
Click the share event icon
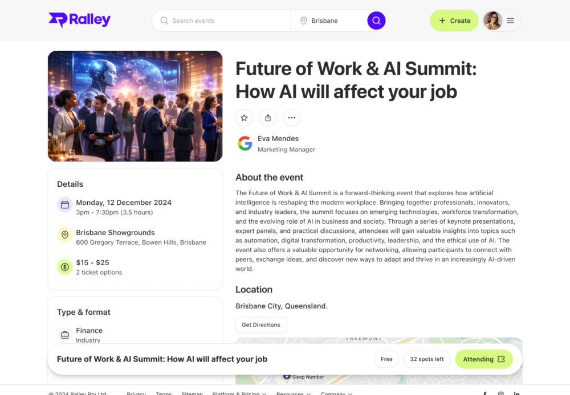268,118
